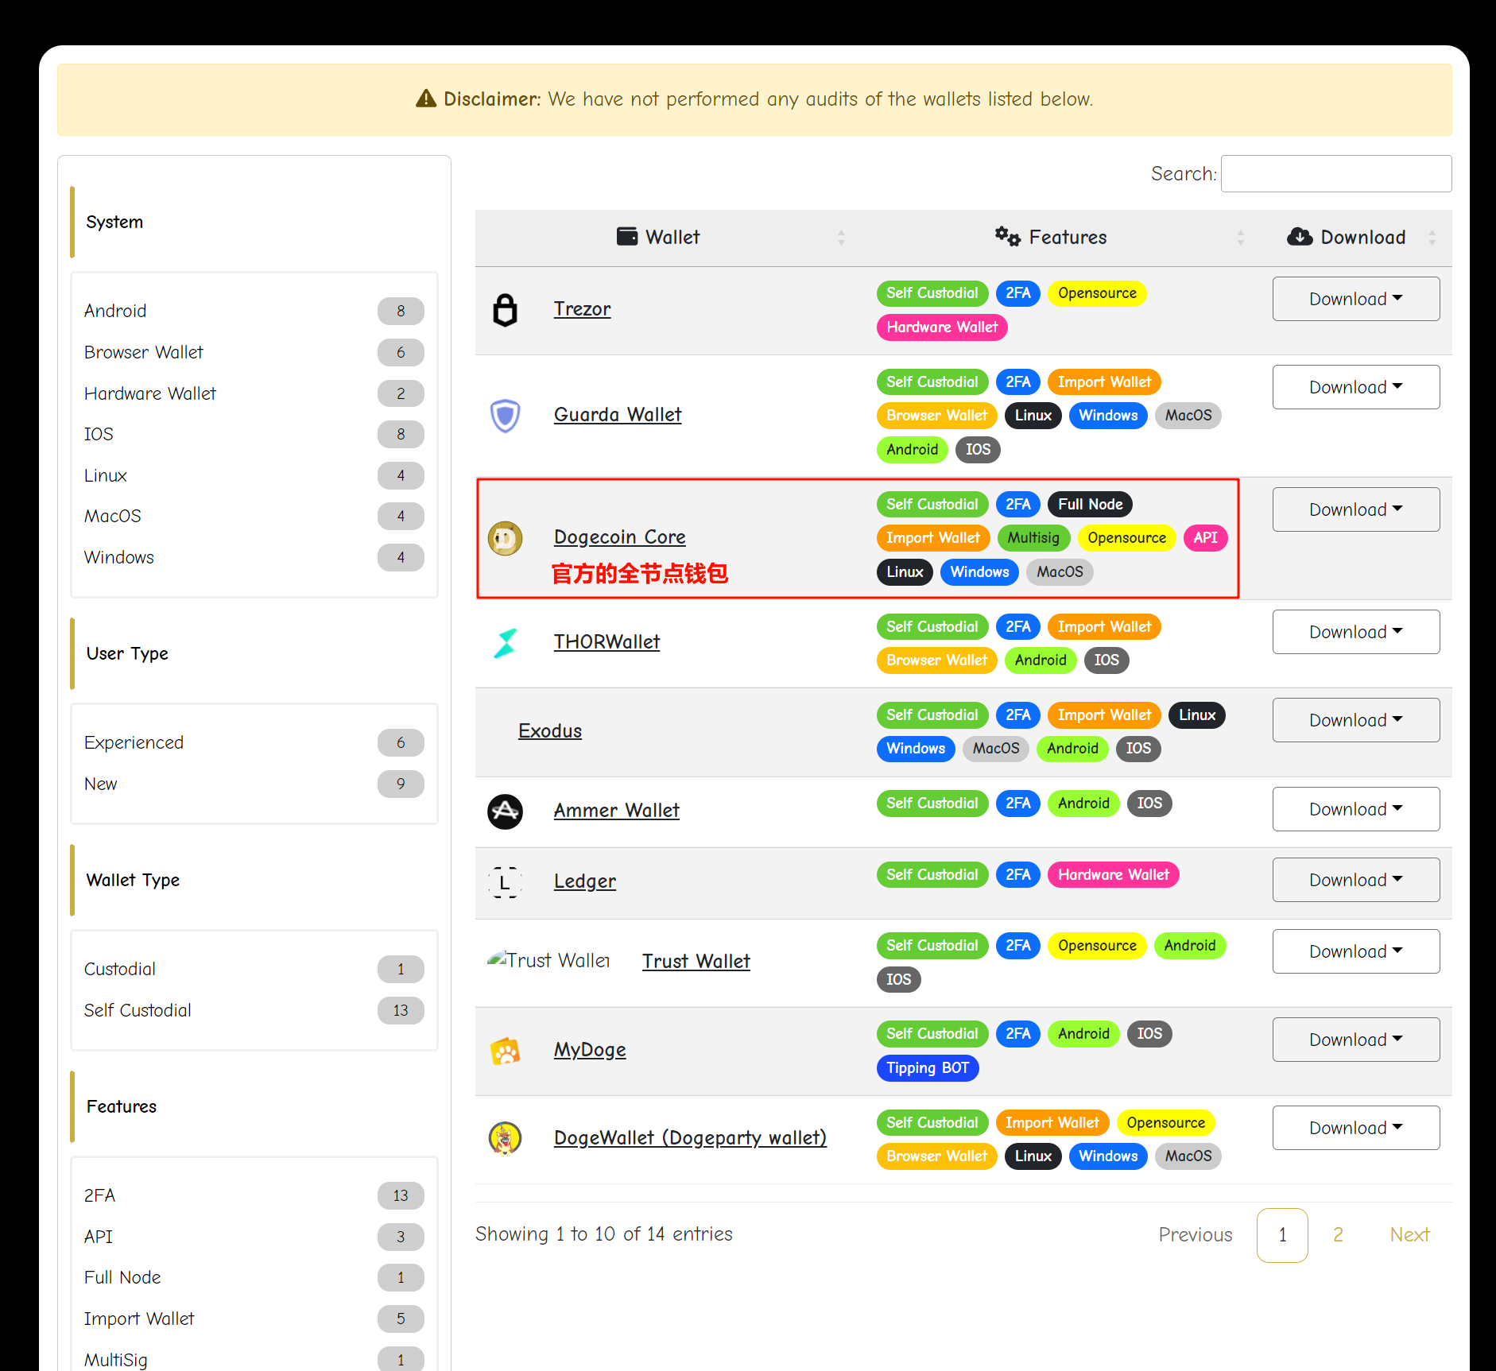
Task: Filter by IOS system
Action: pos(254,434)
